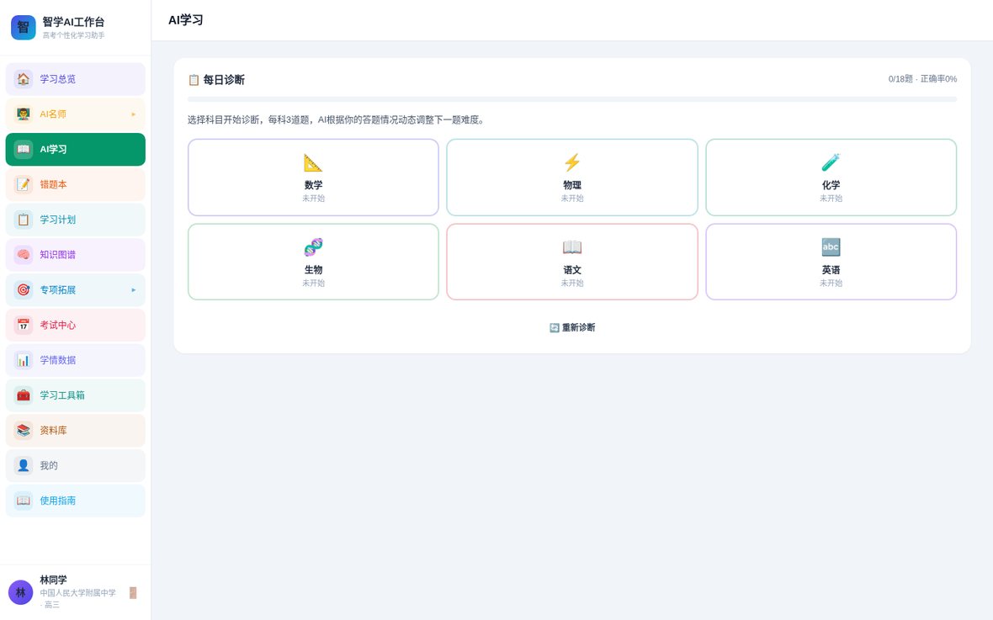Screen dimensions: 993x620
Task: Click the 未开始 status under 英语
Action: 831,284
